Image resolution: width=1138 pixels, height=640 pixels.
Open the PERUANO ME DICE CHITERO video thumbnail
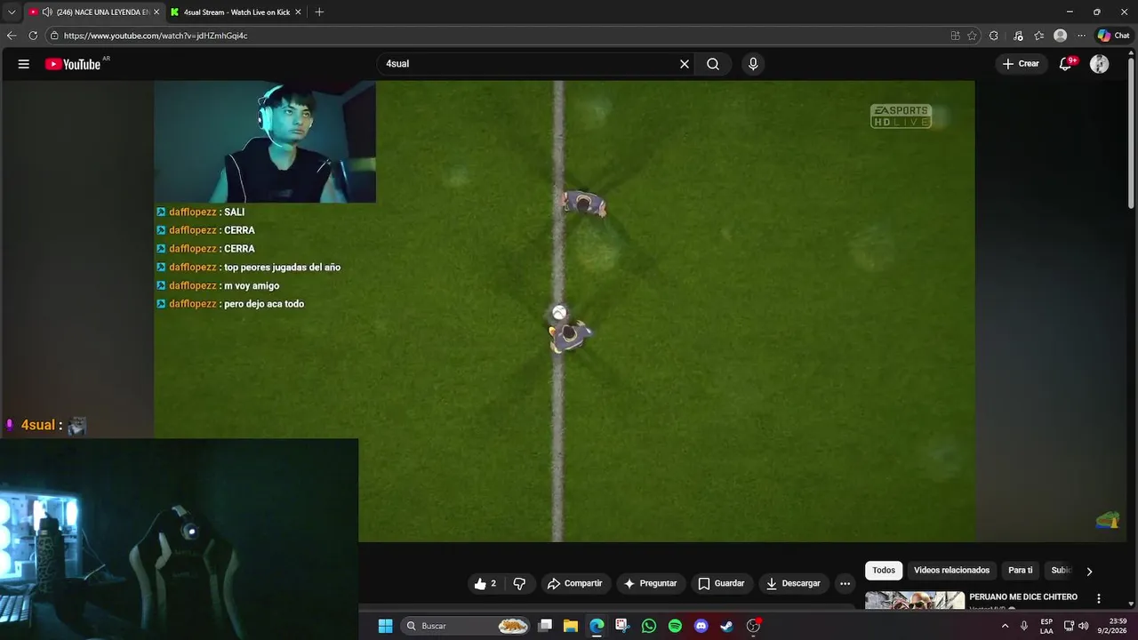click(915, 601)
